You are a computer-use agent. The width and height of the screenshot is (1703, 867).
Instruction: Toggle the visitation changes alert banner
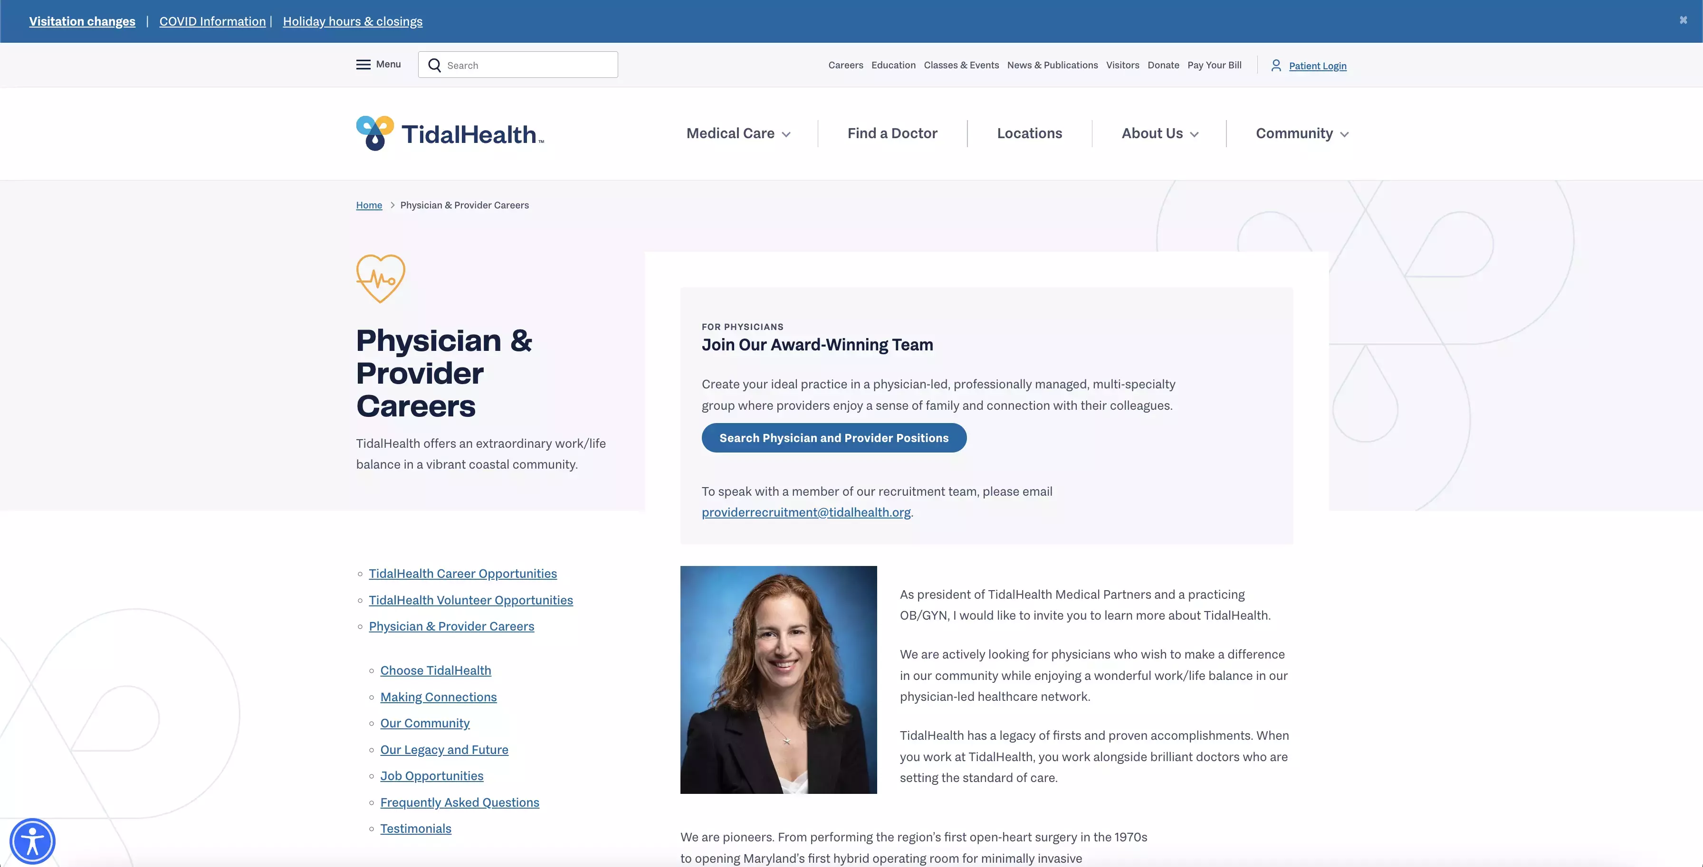pos(1683,20)
